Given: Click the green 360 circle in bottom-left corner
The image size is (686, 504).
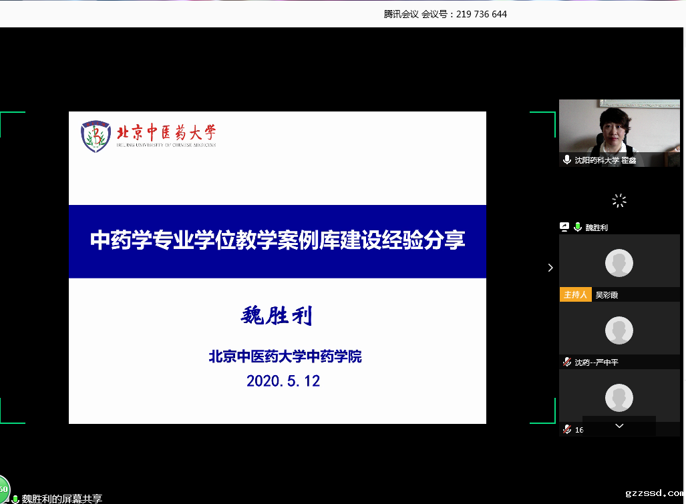Looking at the screenshot, I should point(3,489).
